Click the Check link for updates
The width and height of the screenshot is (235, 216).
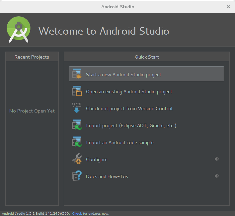77,213
